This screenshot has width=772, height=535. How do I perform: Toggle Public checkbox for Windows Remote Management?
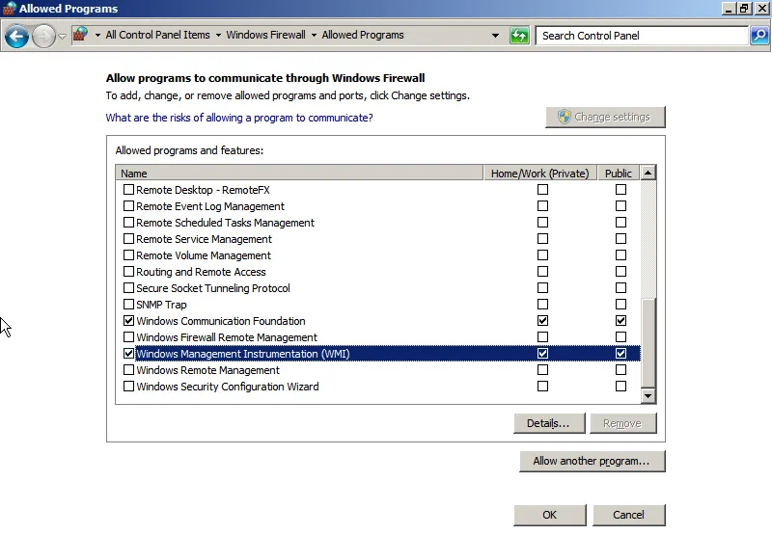click(x=620, y=370)
